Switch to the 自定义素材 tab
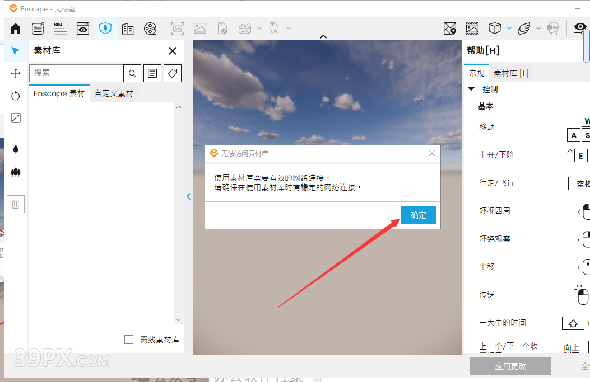This screenshot has height=382, width=590. click(x=114, y=93)
